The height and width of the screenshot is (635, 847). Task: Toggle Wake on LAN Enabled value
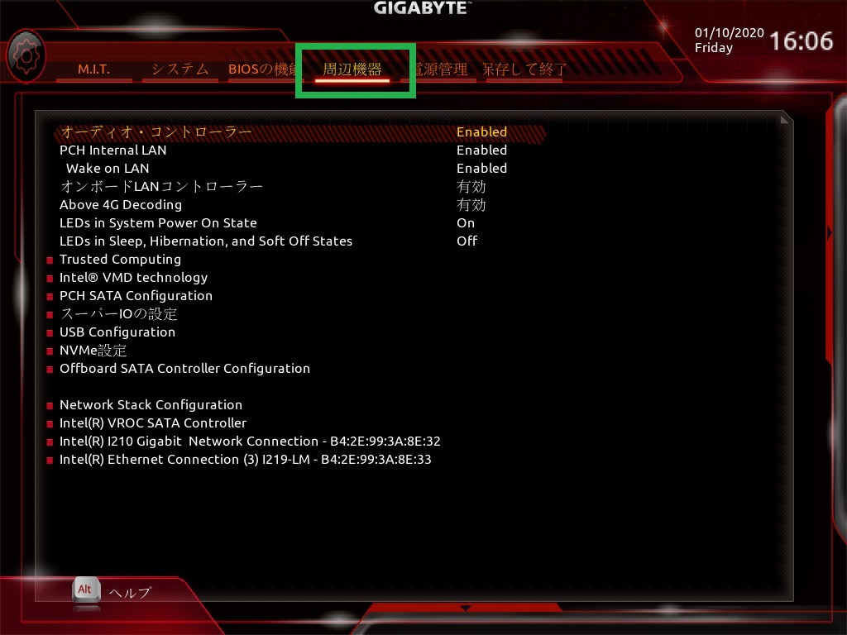pos(482,169)
